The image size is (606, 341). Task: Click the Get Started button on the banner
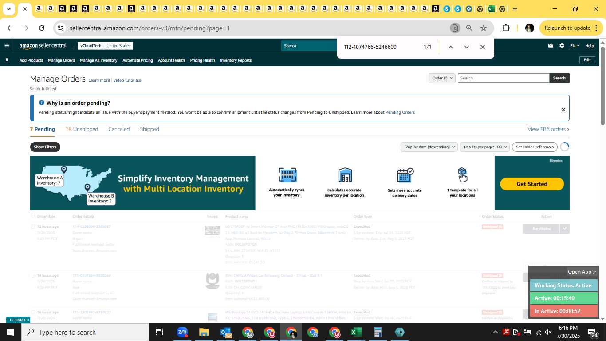pos(532,184)
